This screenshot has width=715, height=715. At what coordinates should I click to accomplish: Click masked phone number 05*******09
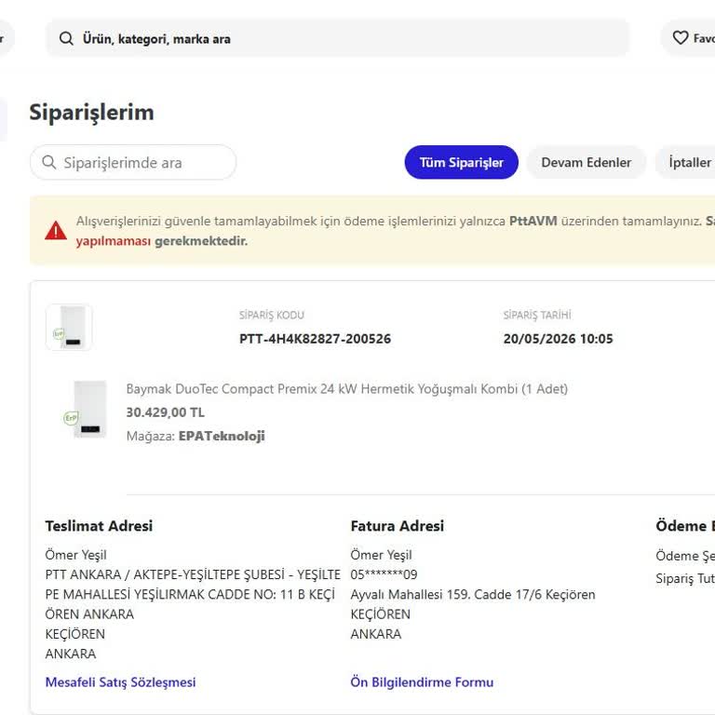pos(384,574)
